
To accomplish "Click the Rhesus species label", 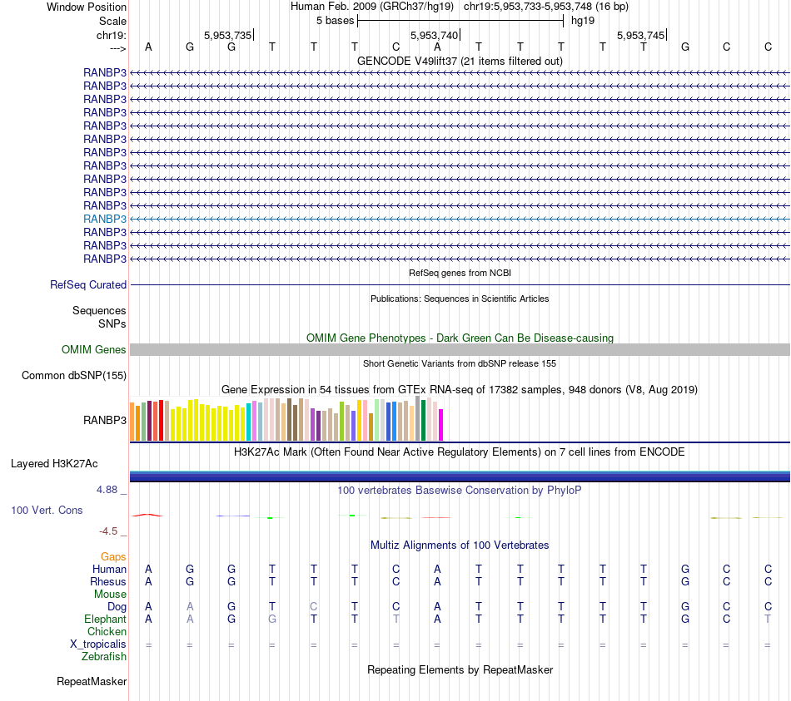I will click(x=108, y=581).
